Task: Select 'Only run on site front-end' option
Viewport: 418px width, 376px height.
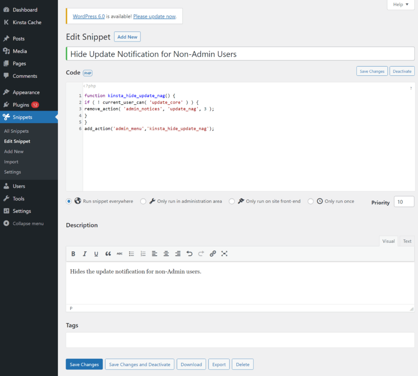Action: coord(232,201)
